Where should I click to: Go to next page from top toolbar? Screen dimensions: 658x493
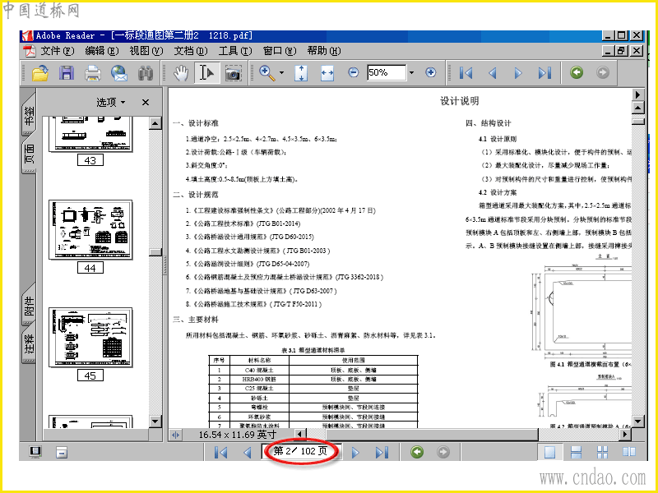coord(518,73)
